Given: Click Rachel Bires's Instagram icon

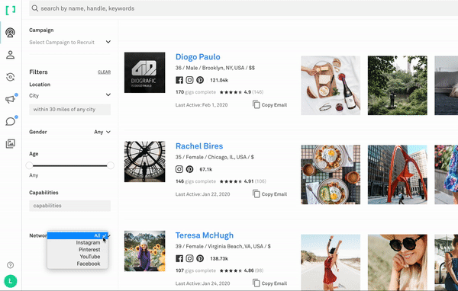Looking at the screenshot, I should pos(179,169).
